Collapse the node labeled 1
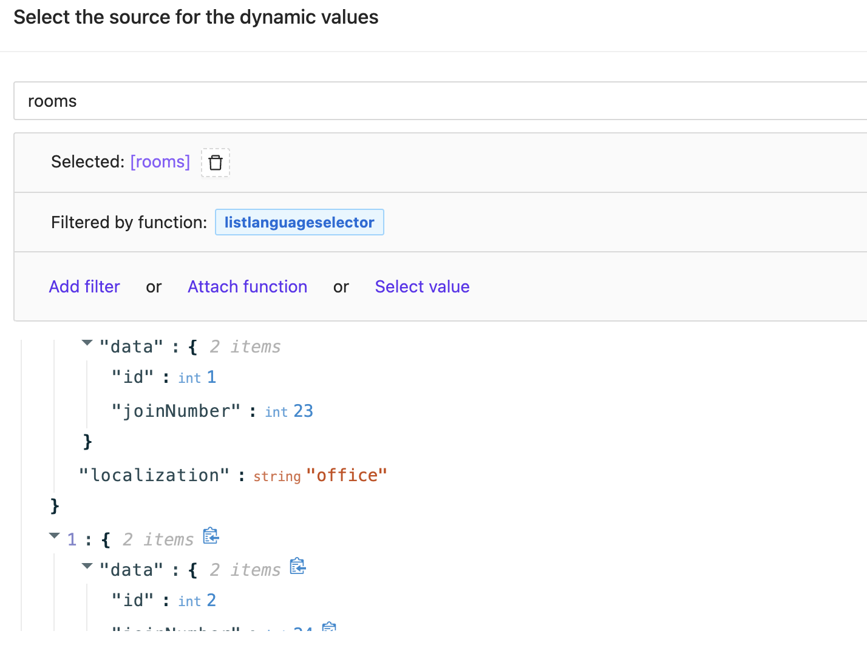 tap(54, 535)
